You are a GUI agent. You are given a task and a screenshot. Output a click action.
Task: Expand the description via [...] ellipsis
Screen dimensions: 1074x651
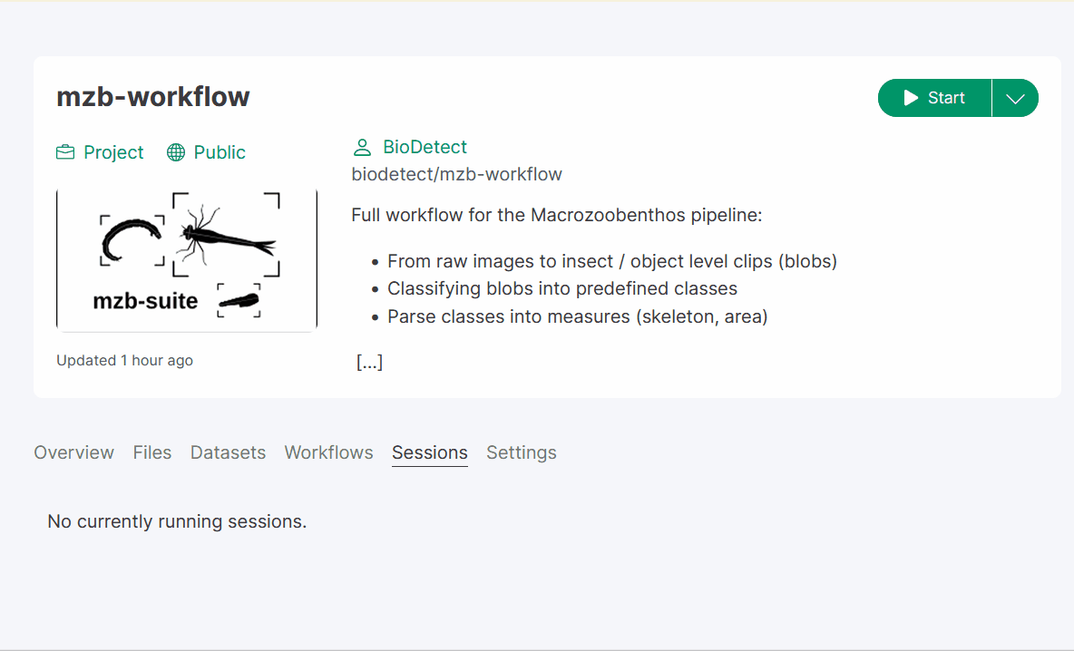[369, 362]
